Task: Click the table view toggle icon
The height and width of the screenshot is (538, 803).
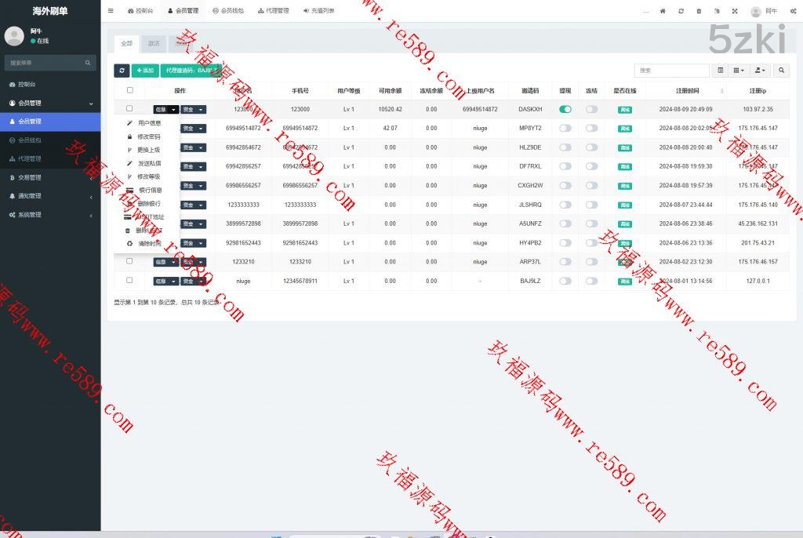Action: click(721, 71)
